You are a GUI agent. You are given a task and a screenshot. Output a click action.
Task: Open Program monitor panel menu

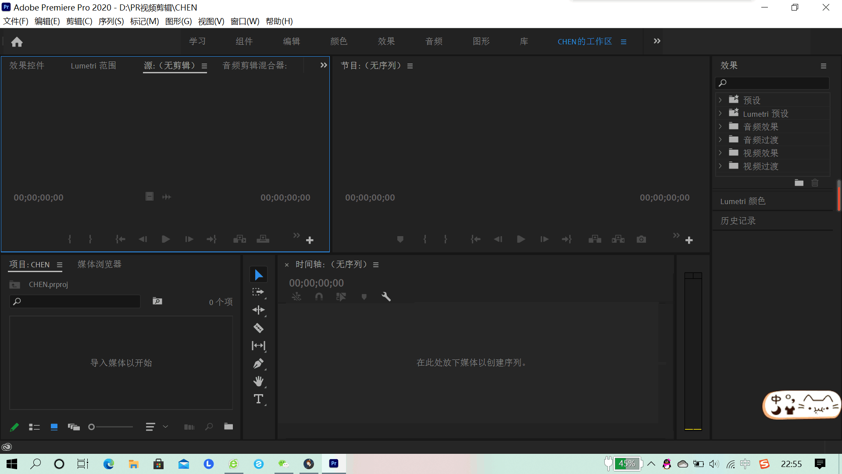410,66
